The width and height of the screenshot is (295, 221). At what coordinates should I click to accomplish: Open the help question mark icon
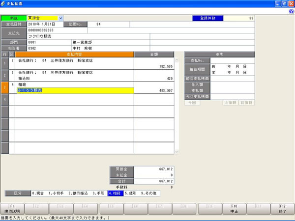291,11
